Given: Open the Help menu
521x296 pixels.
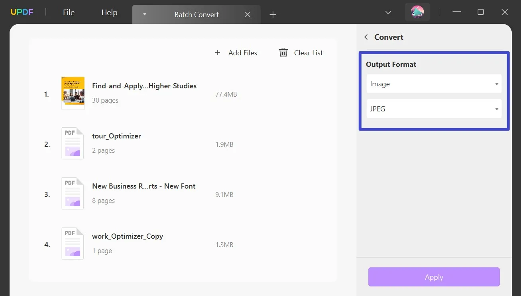Looking at the screenshot, I should point(109,12).
